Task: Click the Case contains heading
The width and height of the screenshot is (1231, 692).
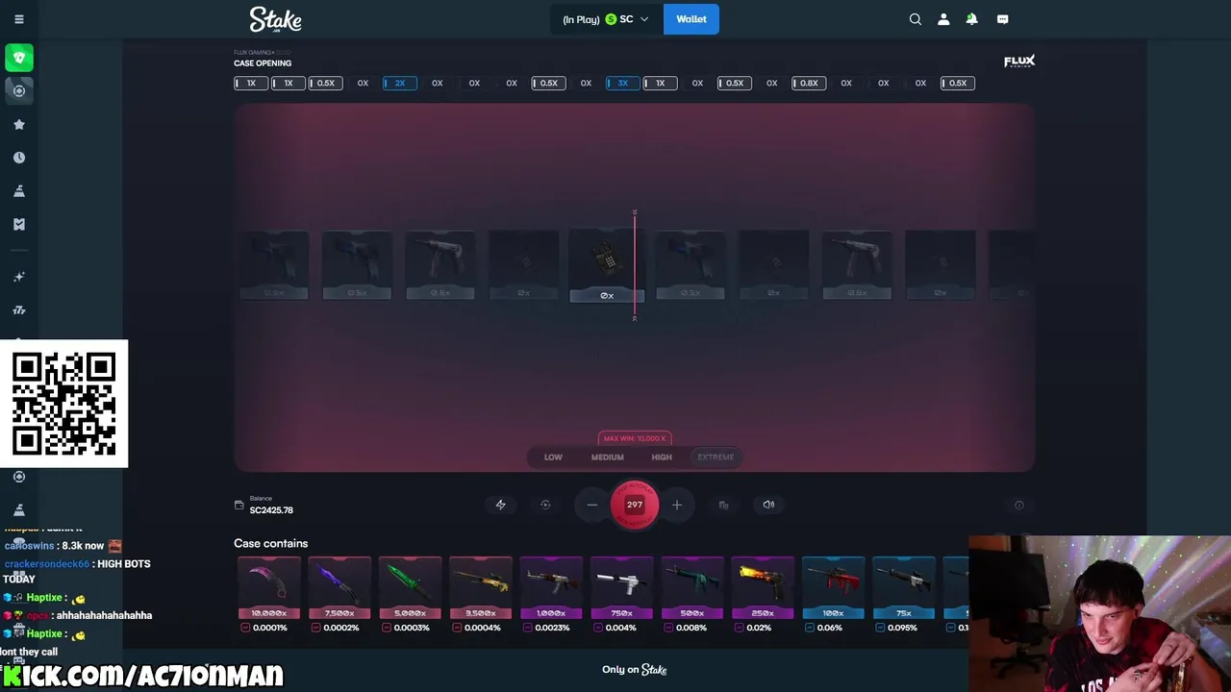Action: pyautogui.click(x=271, y=544)
